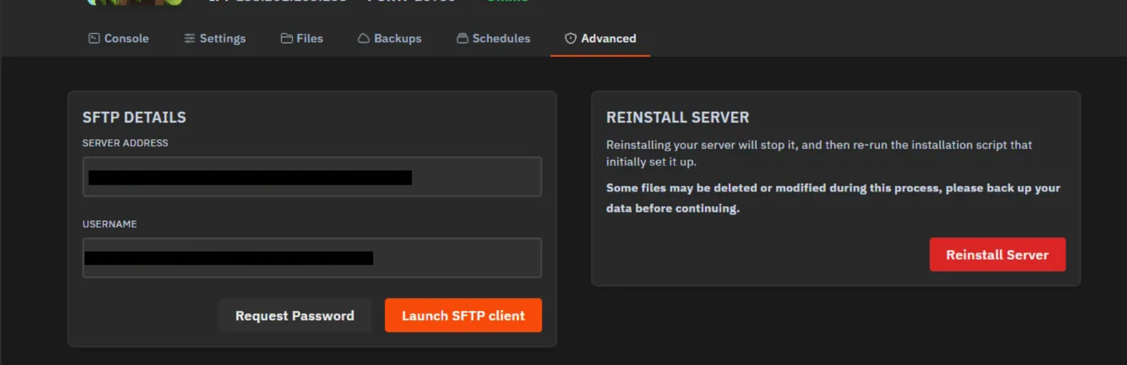1127x365 pixels.
Task: Click the red Reinstall Server button
Action: click(x=997, y=254)
